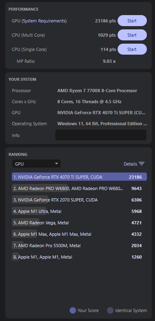Click the Details filter icon
This screenshot has height=321, width=155.
(x=142, y=164)
